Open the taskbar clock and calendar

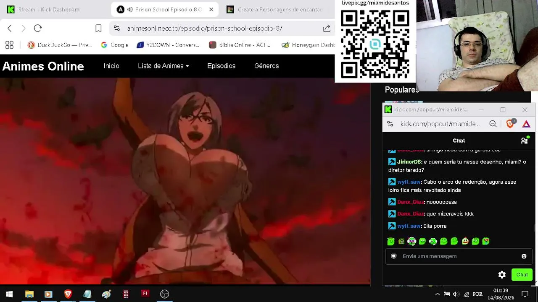(501, 294)
